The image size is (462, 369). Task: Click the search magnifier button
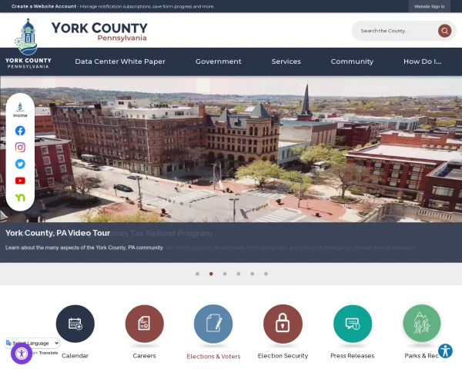[x=444, y=31]
